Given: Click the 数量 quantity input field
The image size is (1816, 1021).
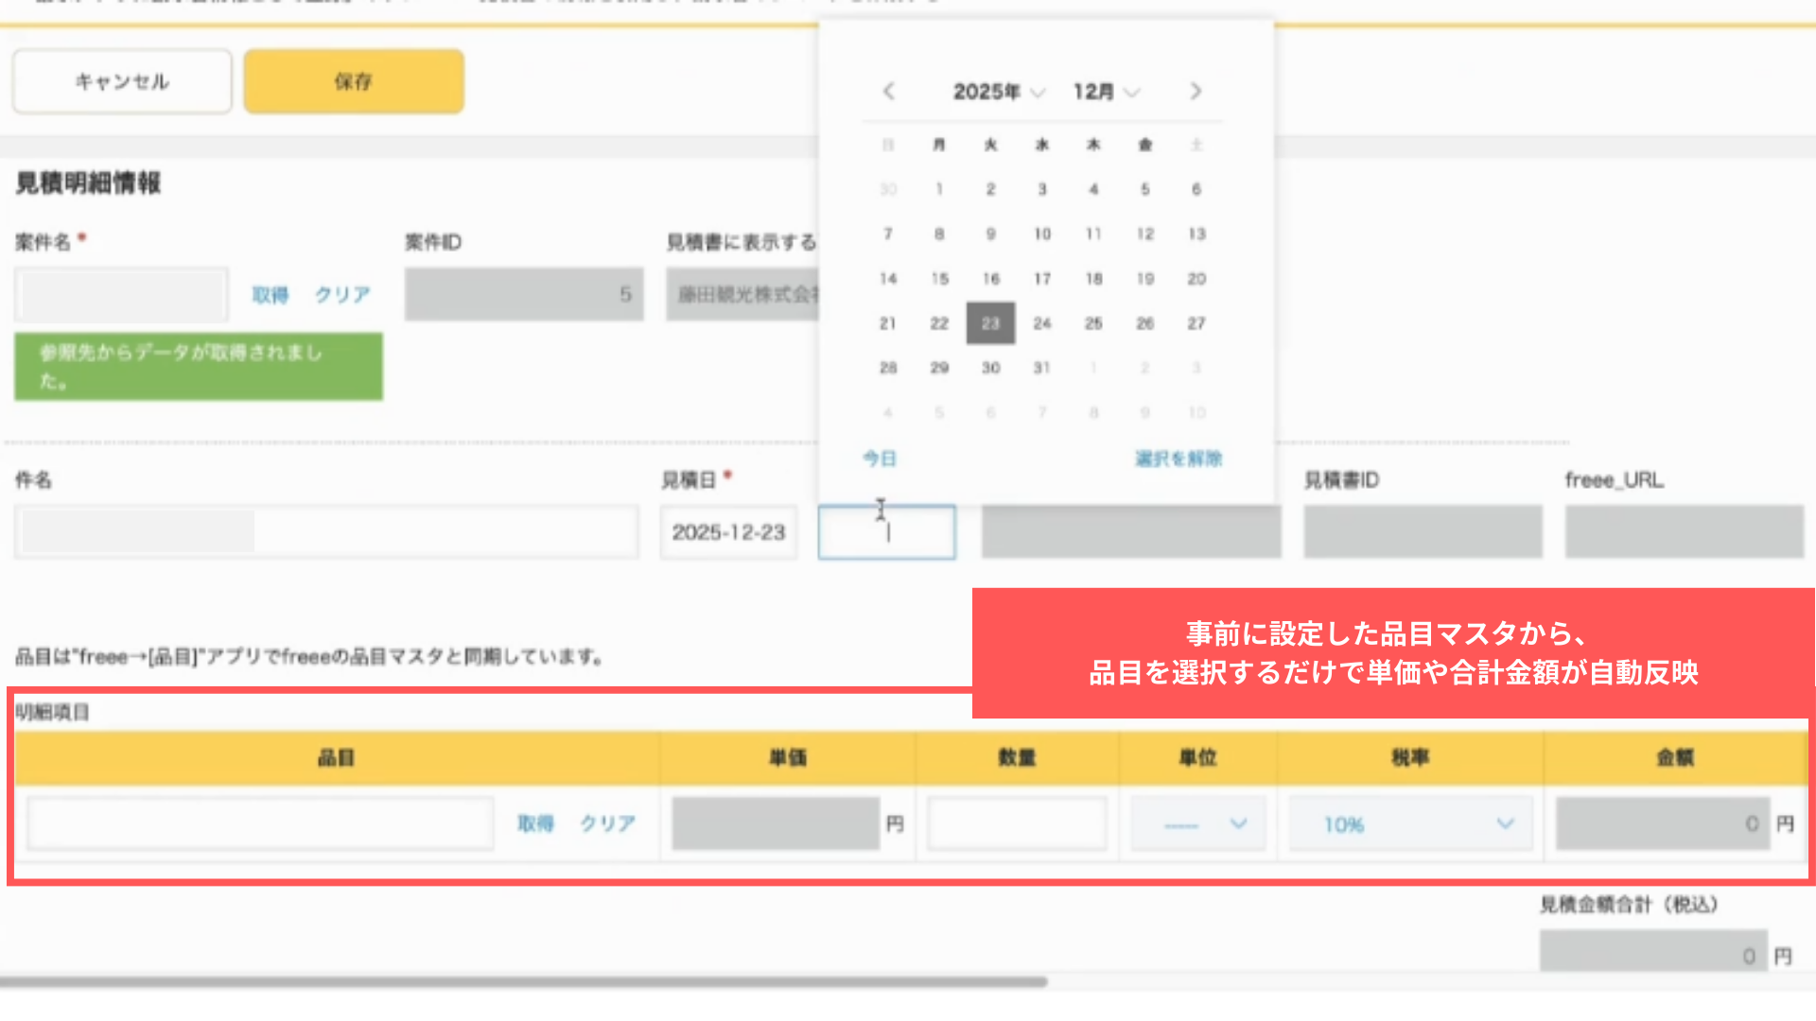Looking at the screenshot, I should [x=1017, y=822].
